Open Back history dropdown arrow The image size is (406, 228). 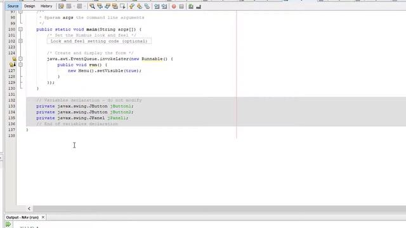[x=74, y=6]
